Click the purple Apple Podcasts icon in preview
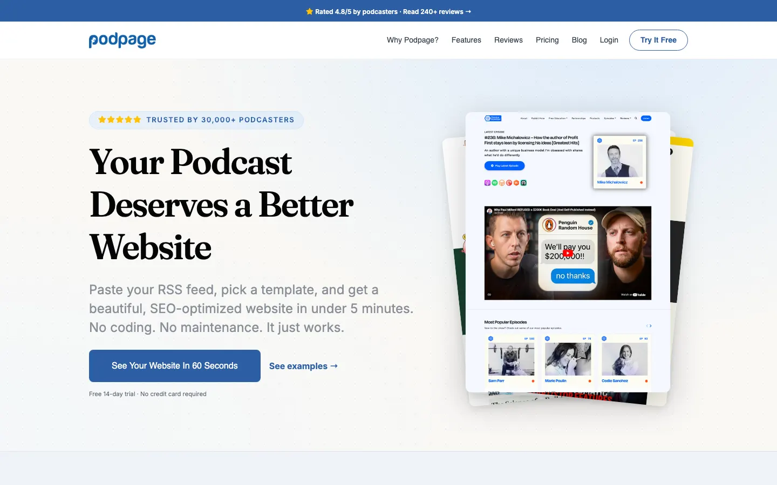This screenshot has width=777, height=485. pyautogui.click(x=487, y=183)
